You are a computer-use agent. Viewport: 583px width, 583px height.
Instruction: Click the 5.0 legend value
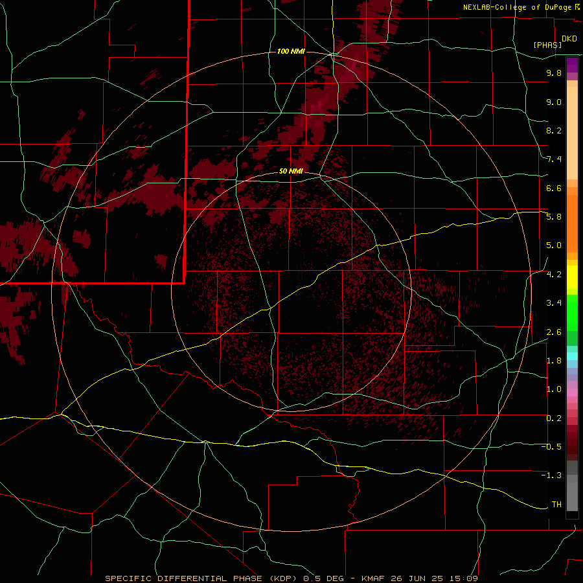coord(554,246)
